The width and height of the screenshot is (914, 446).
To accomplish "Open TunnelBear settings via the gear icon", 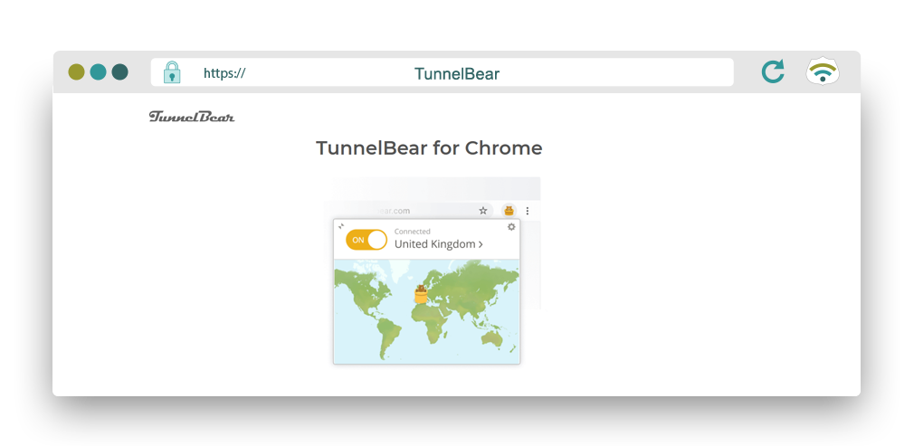I will point(511,227).
